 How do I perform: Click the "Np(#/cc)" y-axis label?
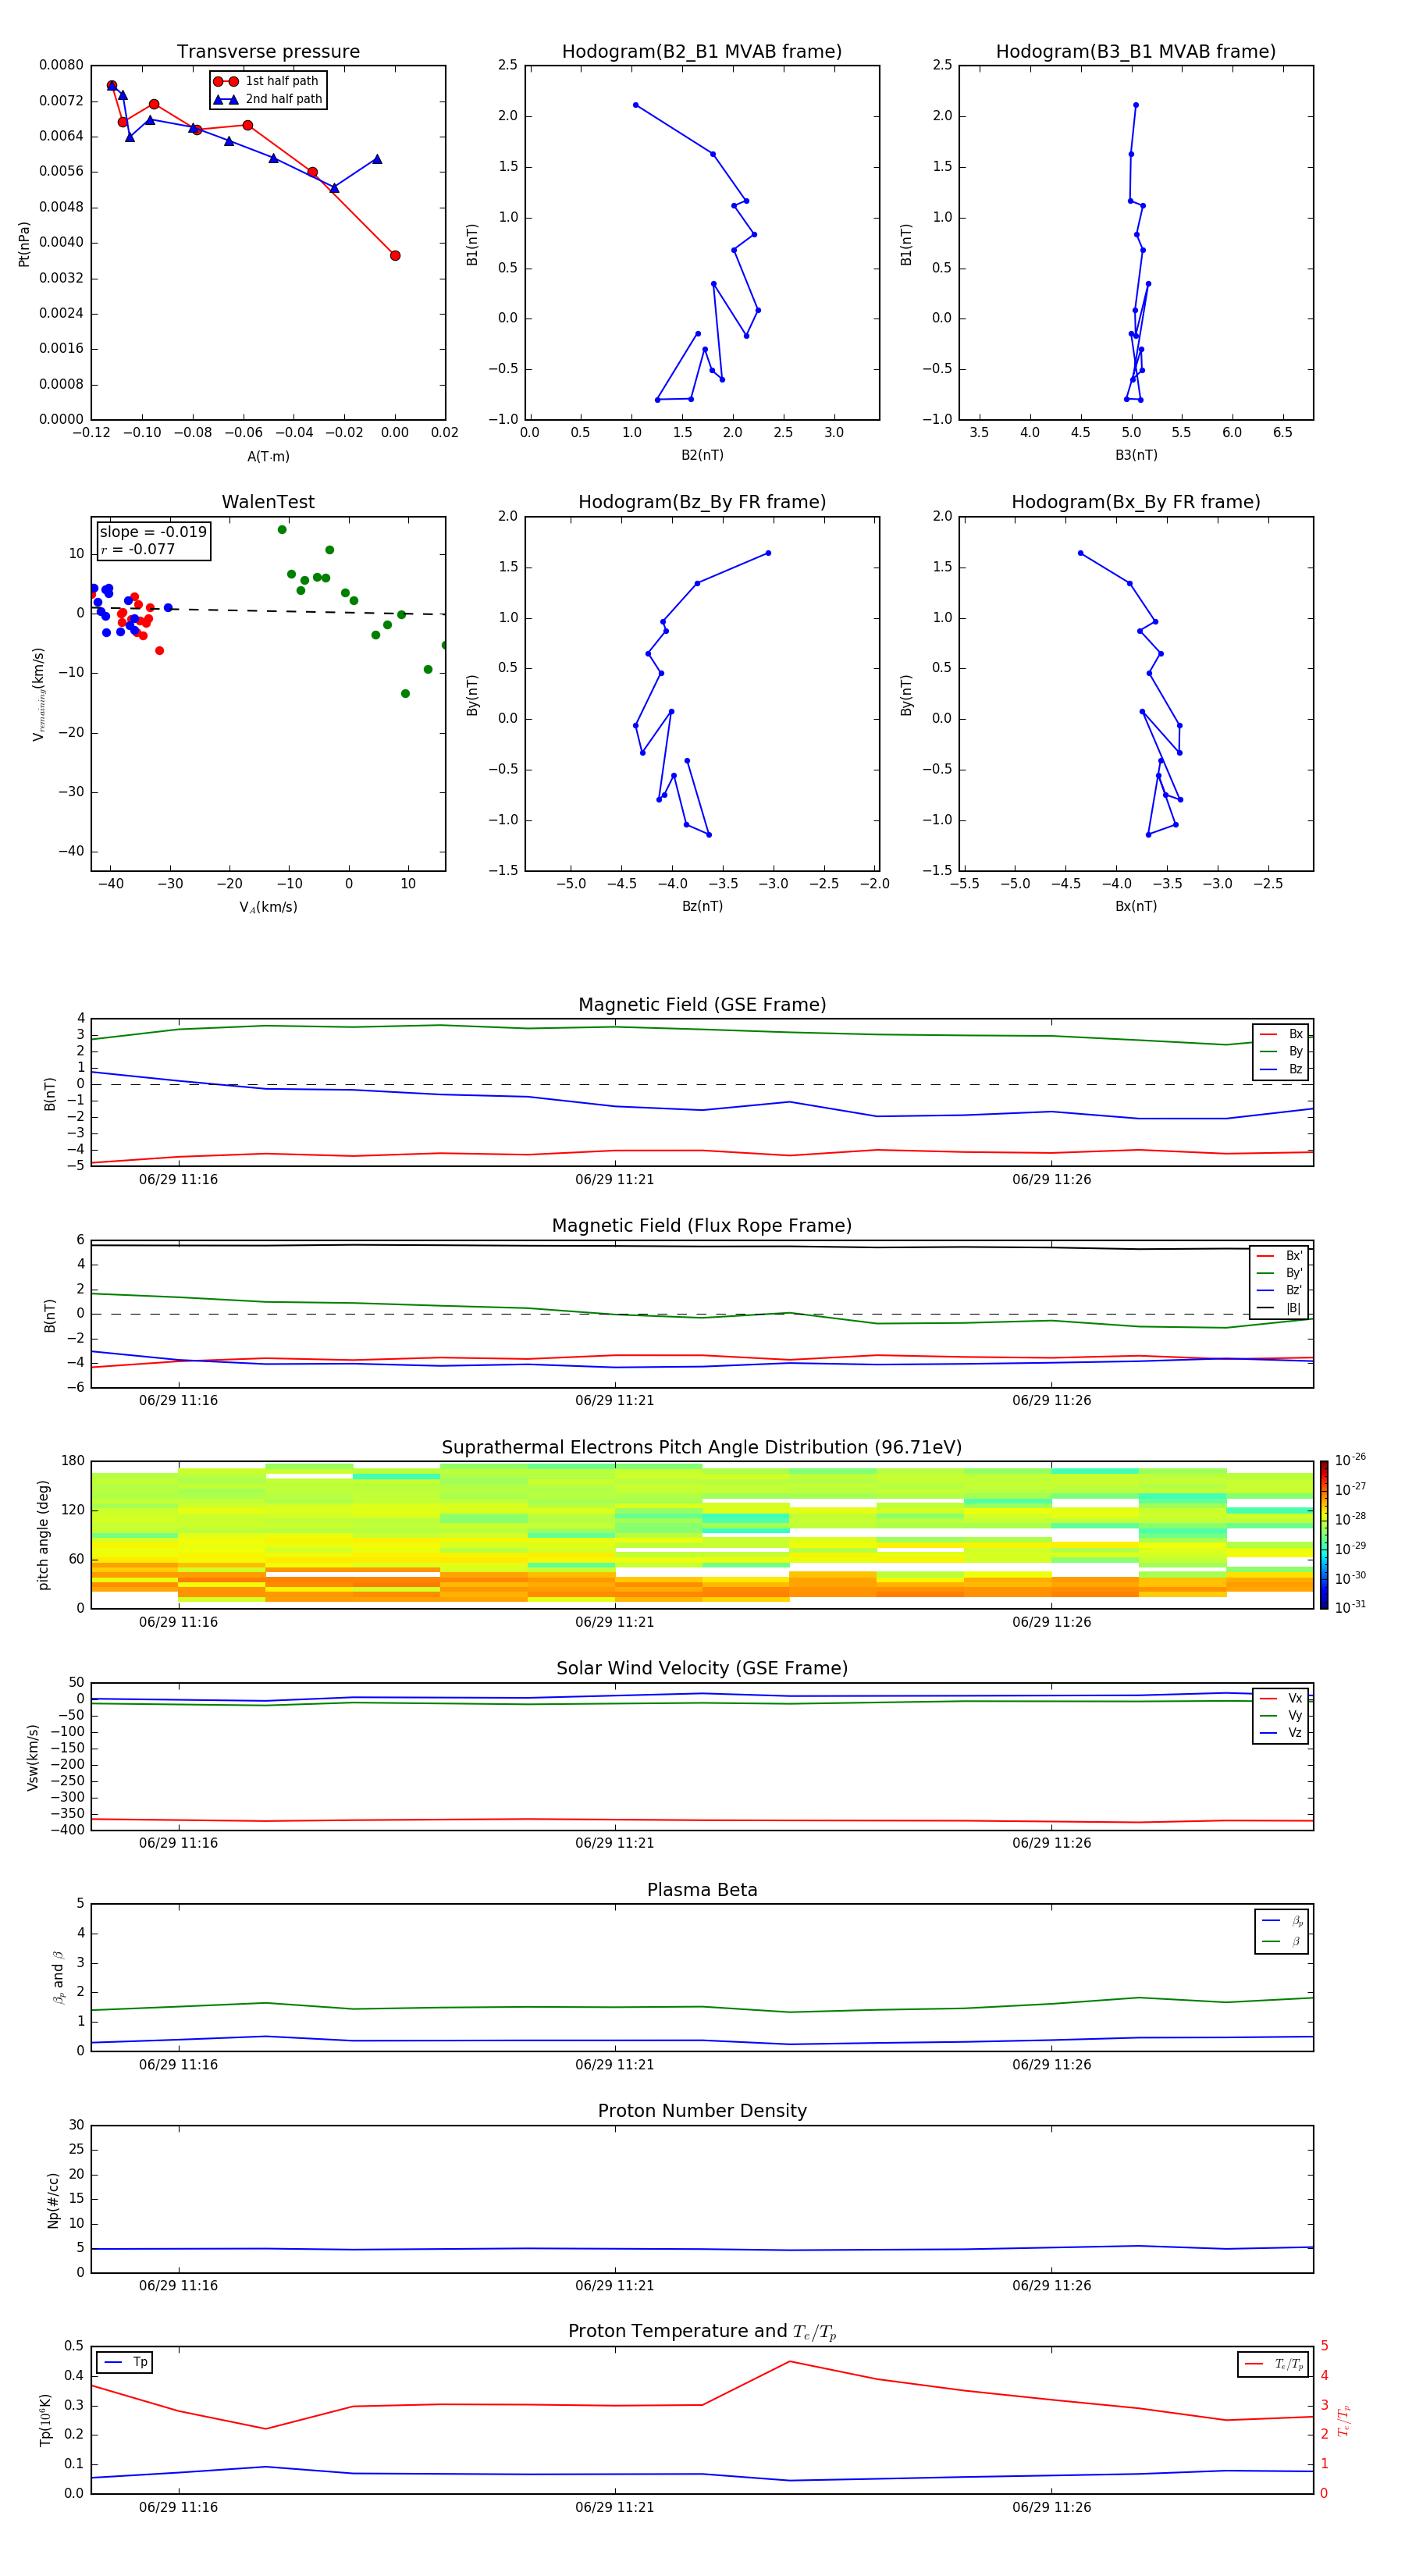click(x=53, y=2200)
